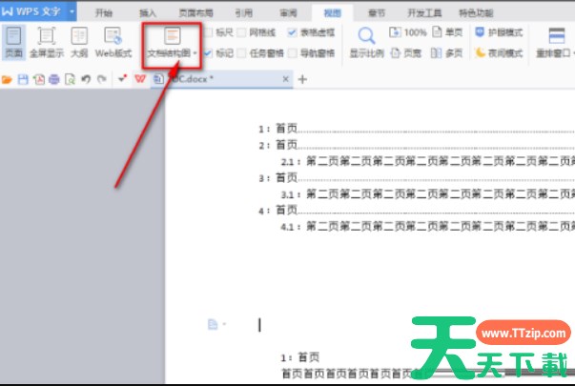Uncheck the Table Gridlines (表格虚框) checkbox
Viewport: 575px width, 386px height.
coord(292,32)
